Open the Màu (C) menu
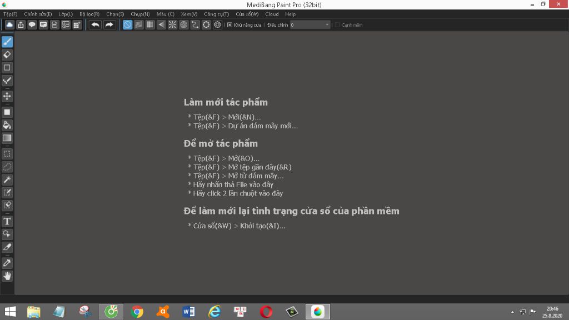 pyautogui.click(x=166, y=14)
